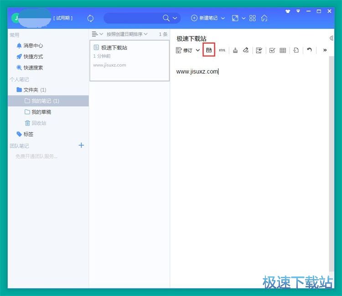Open 按照创建日期排序 sort dropdown
The width and height of the screenshot is (342, 296).
[127, 34]
